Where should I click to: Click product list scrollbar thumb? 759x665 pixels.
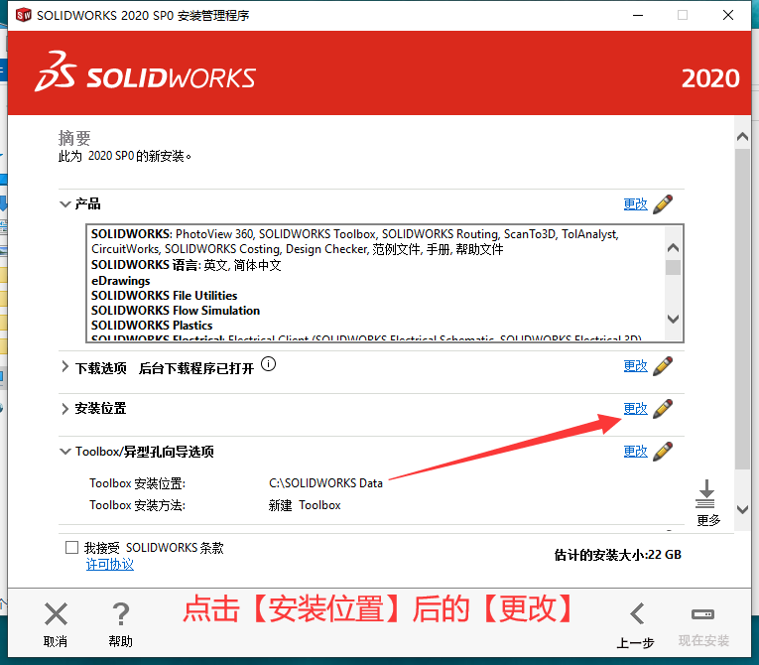[673, 267]
